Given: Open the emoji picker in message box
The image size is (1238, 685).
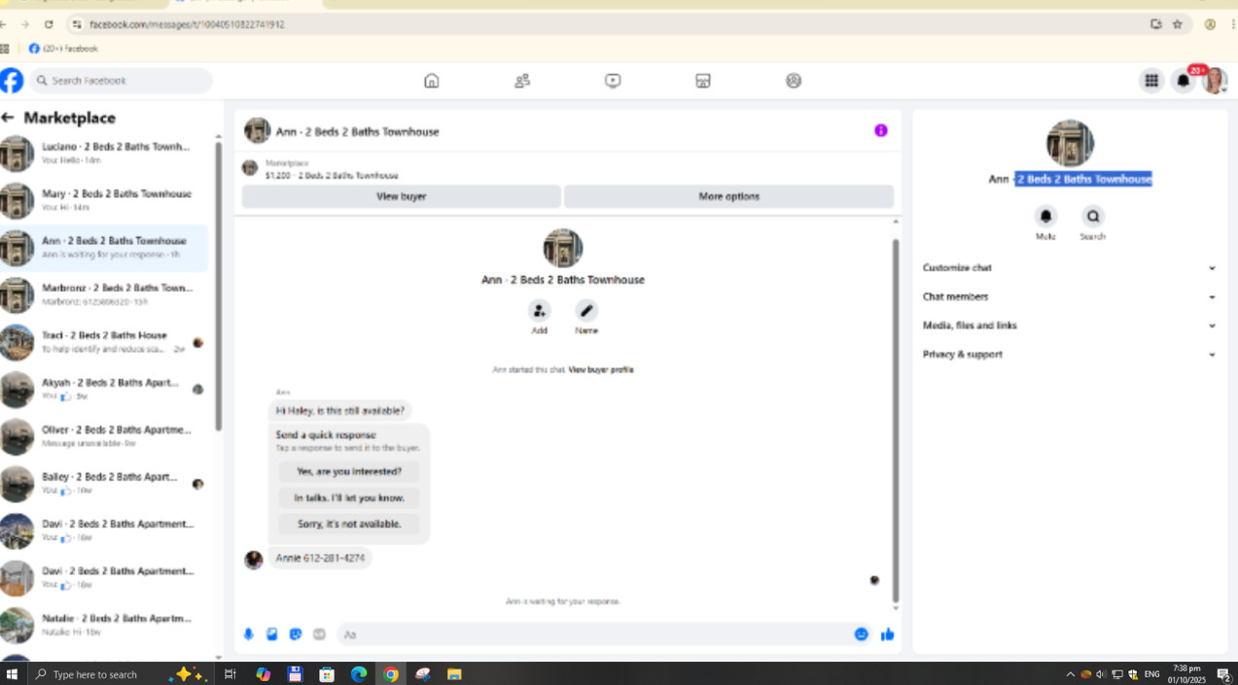Looking at the screenshot, I should click(x=861, y=634).
